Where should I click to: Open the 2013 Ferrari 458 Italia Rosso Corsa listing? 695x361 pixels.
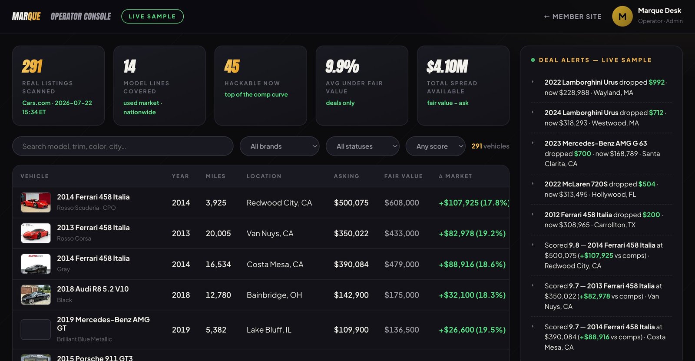click(x=93, y=228)
